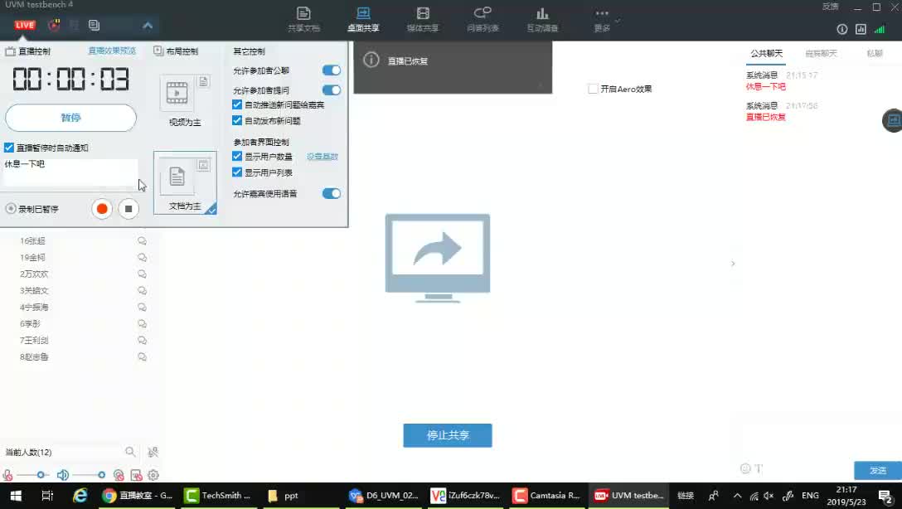Click the 暂停 pause broadcast button
Screen dimensions: 902x509
pyautogui.click(x=70, y=118)
